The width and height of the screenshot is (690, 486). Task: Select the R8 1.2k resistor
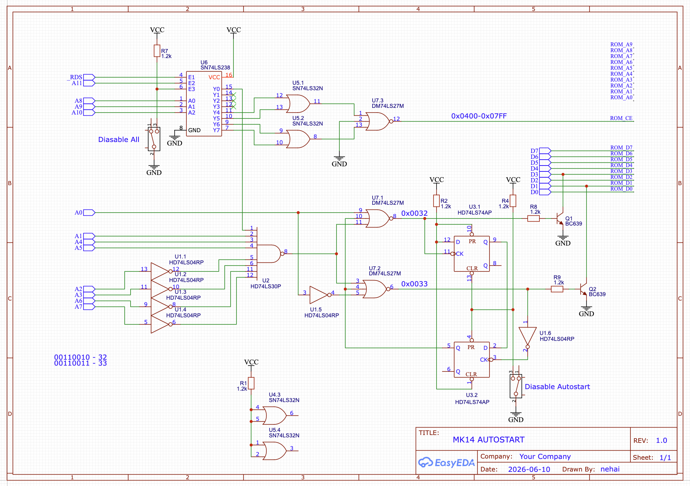[533, 218]
